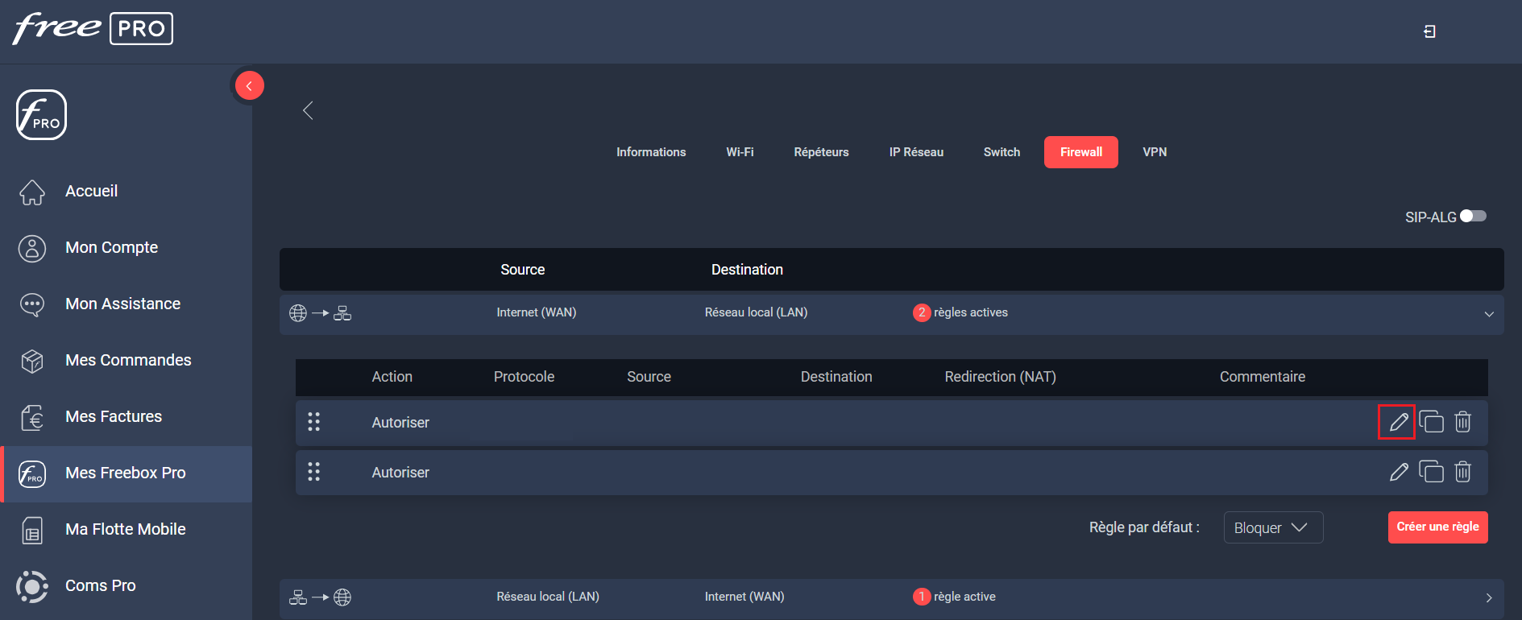The image size is (1522, 620).
Task: Click the Commentaire column header
Action: (1262, 377)
